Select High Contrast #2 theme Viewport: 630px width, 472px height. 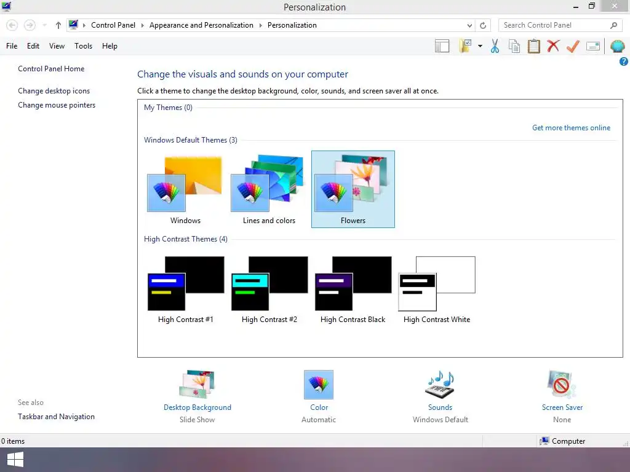coord(269,289)
